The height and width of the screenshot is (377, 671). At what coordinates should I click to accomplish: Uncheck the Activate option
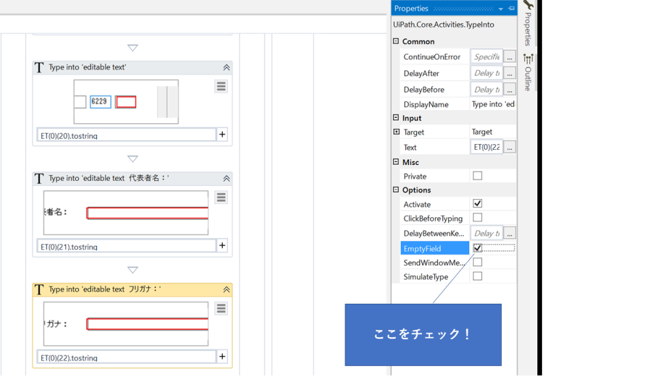click(477, 204)
